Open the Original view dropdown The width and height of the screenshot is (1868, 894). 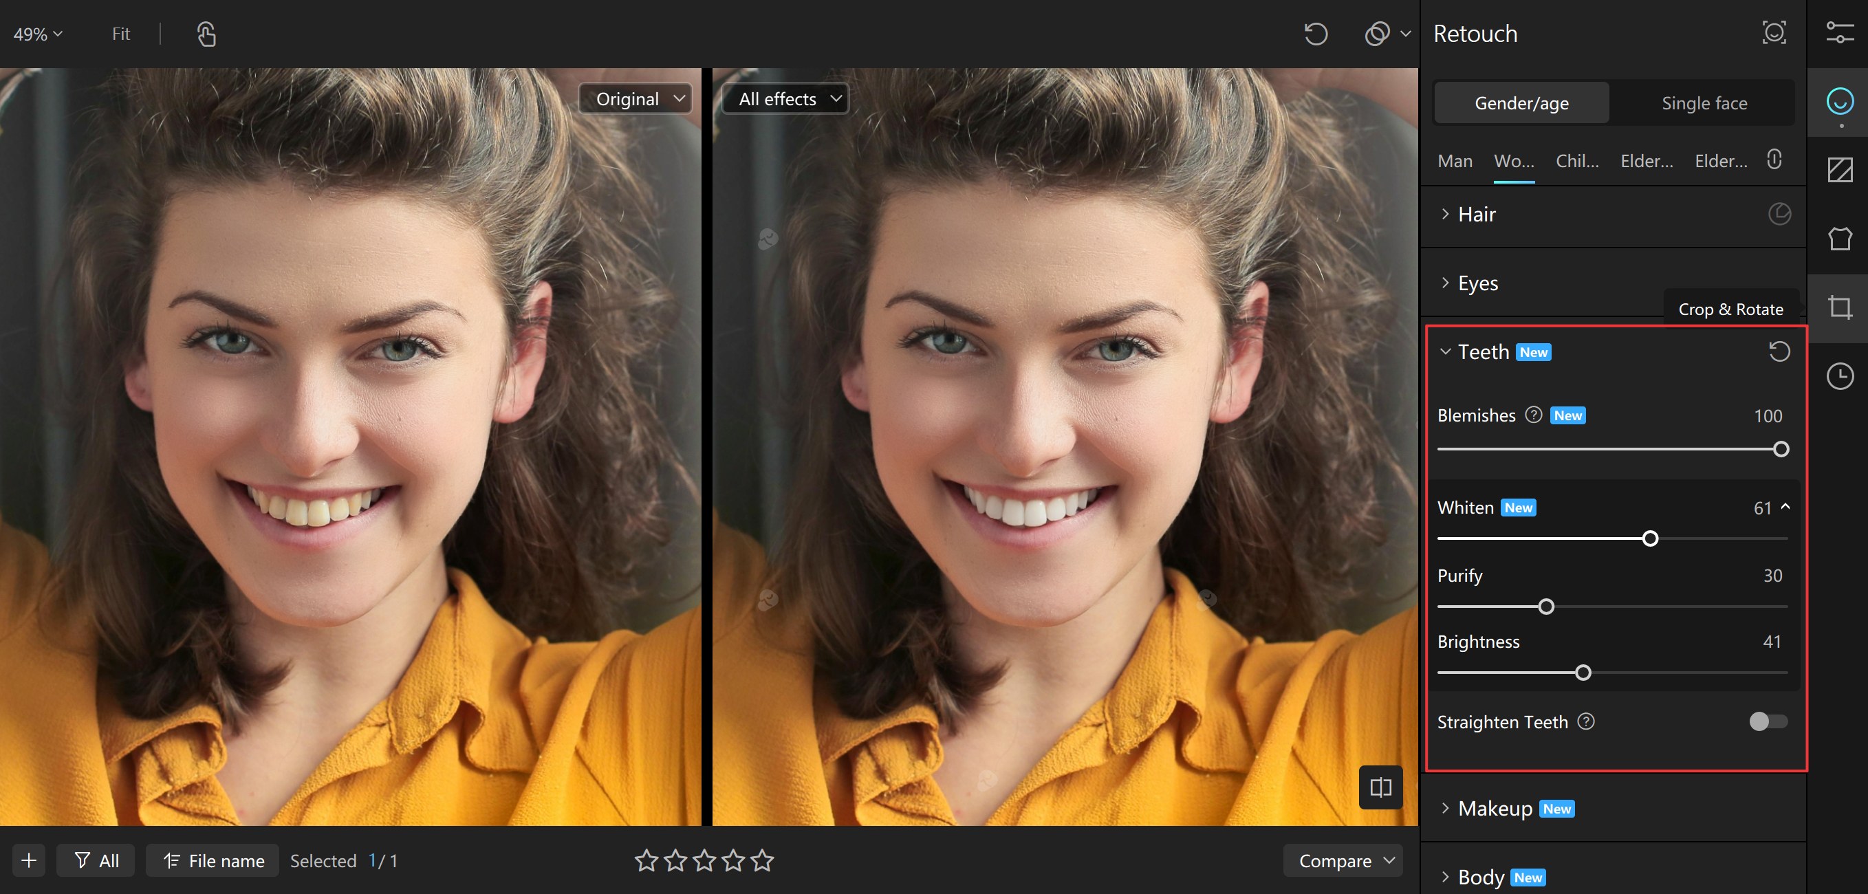(x=636, y=98)
